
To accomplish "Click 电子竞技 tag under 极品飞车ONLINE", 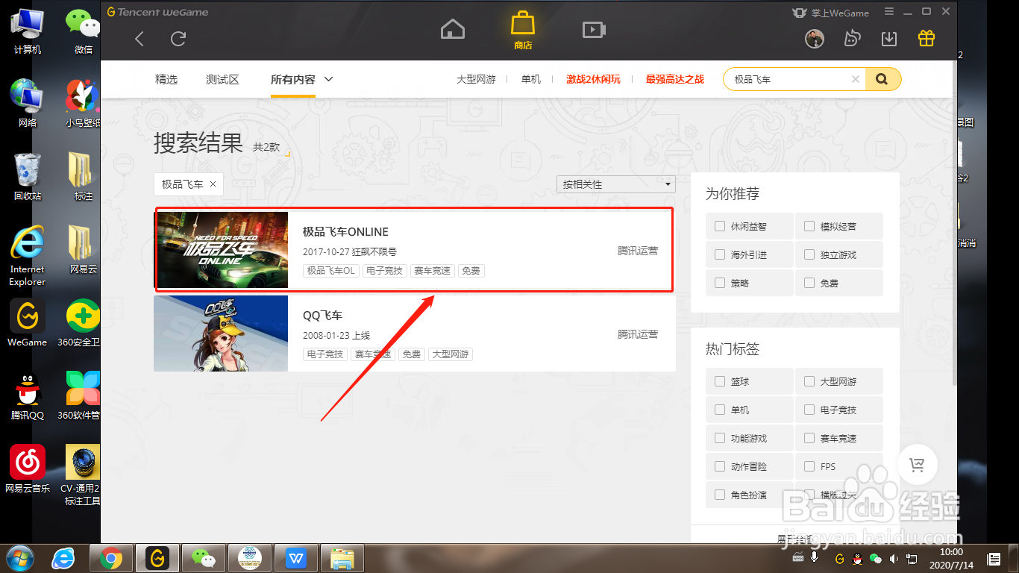I will point(384,271).
